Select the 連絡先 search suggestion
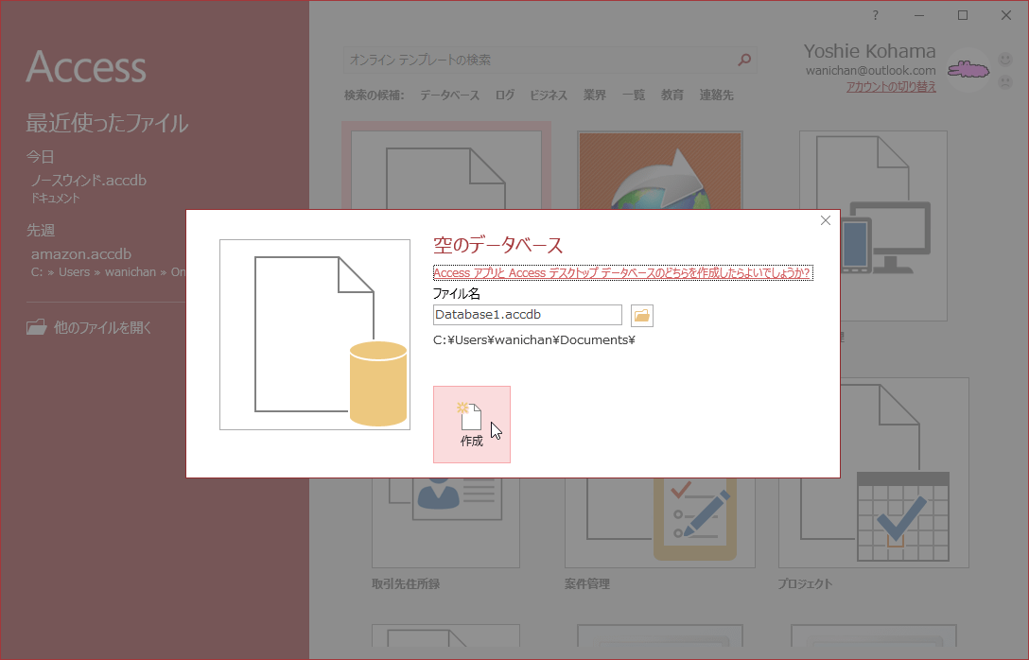Viewport: 1029px width, 660px height. tap(716, 96)
